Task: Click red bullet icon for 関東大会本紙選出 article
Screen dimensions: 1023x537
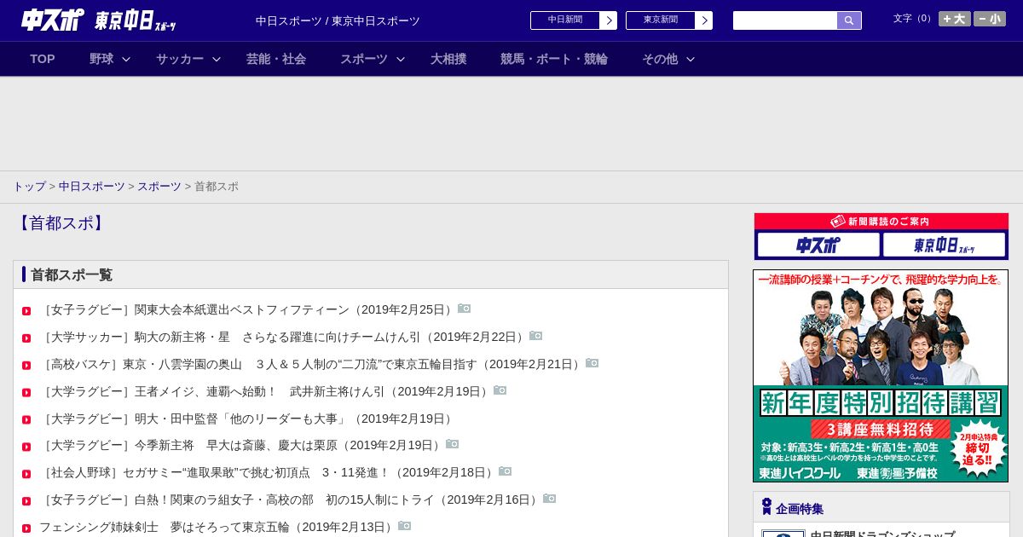Action: (x=26, y=311)
